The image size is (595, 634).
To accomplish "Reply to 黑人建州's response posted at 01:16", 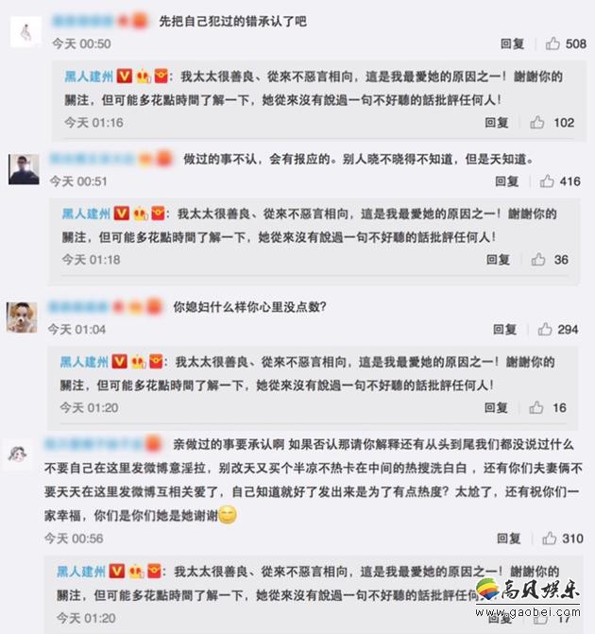I will (497, 122).
